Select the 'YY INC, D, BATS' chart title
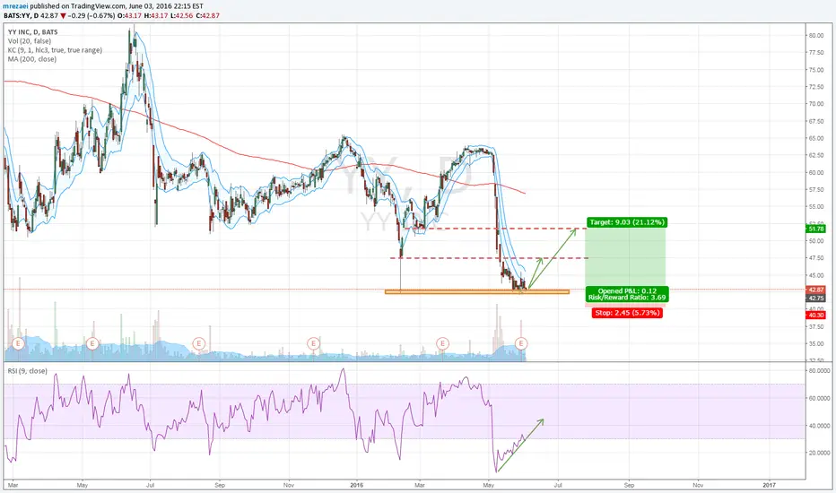The height and width of the screenshot is (493, 836). pyautogui.click(x=33, y=32)
